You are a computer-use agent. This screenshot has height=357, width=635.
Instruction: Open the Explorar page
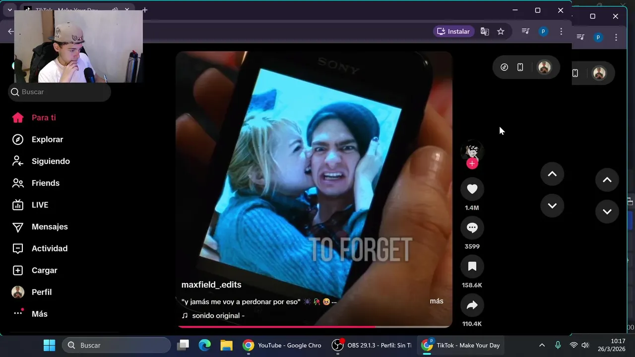38,139
